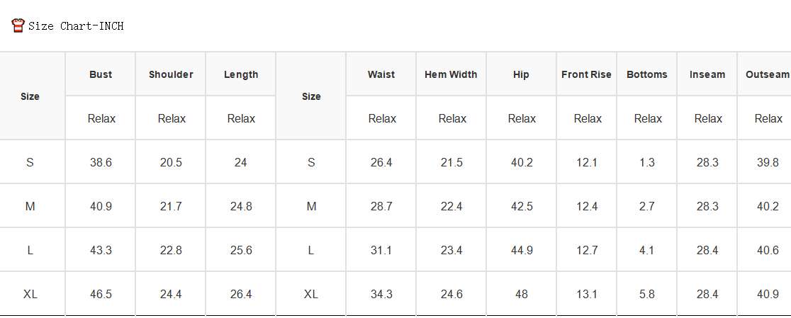Select the Waist value 34.3 in row XL

coord(381,294)
